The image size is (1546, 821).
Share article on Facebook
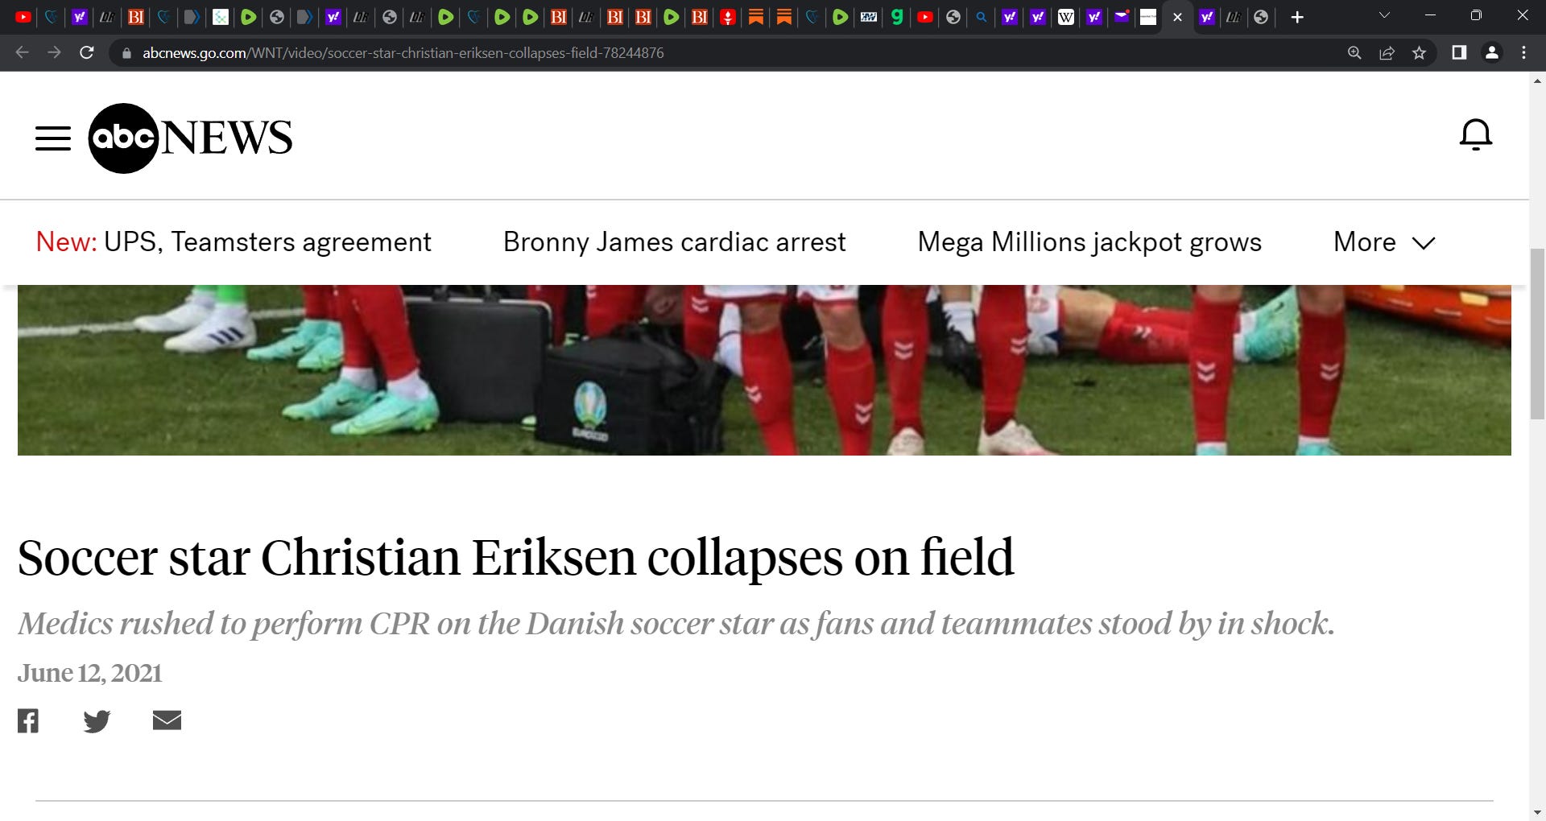click(28, 720)
